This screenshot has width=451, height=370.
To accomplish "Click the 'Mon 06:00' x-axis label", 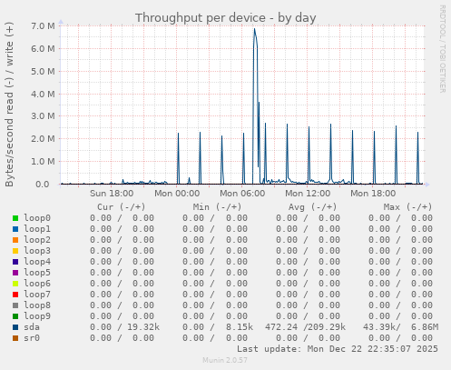I will point(242,194).
